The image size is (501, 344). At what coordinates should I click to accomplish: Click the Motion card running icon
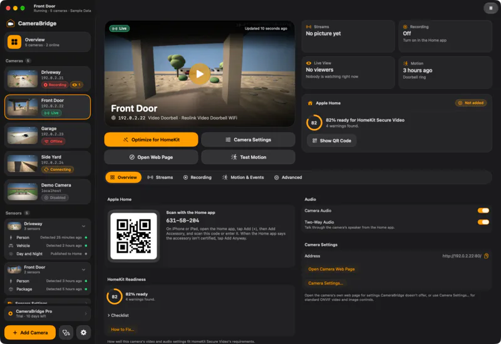(x=405, y=63)
